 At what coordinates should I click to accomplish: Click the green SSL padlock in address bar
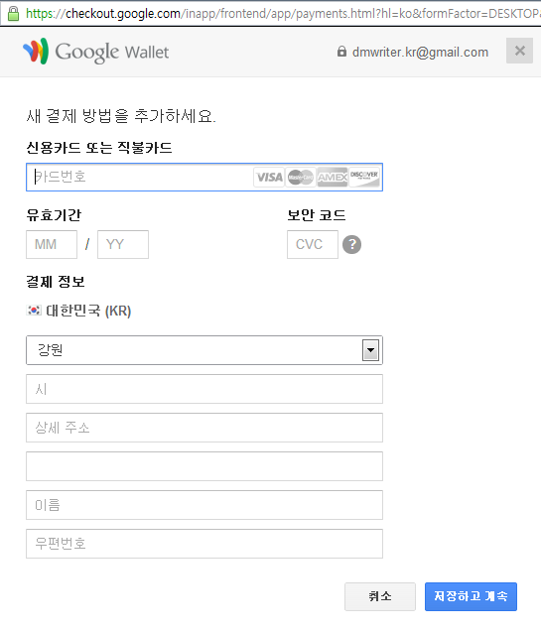(13, 13)
